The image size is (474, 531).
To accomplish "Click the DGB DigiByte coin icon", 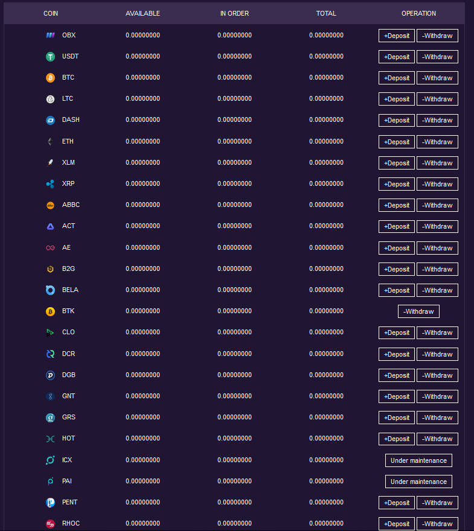I will pos(51,375).
